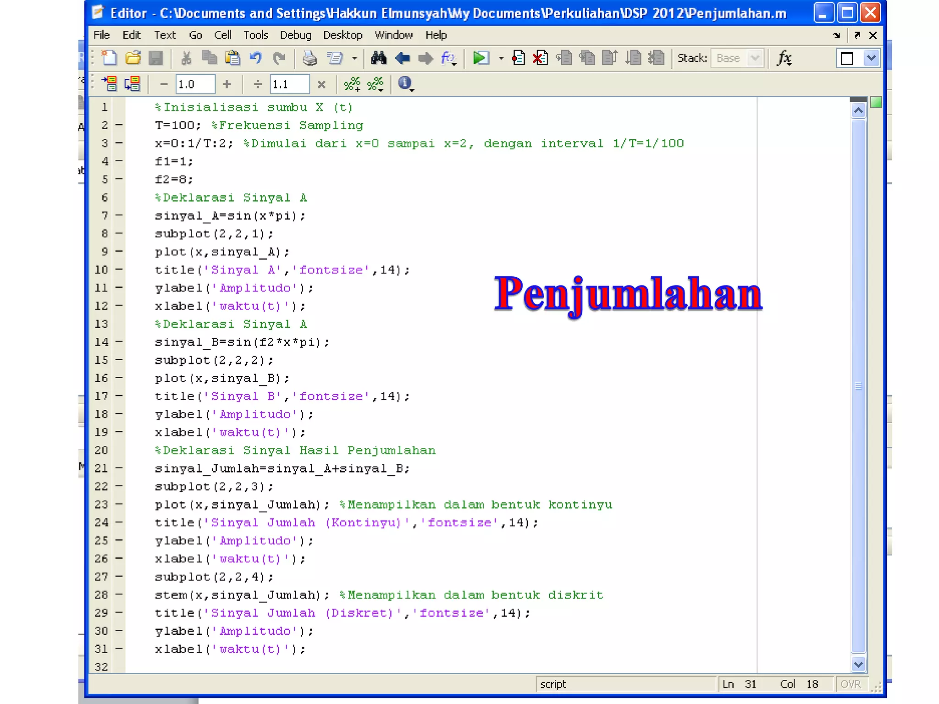Toggle breakpoint dash on line 28

coord(119,594)
